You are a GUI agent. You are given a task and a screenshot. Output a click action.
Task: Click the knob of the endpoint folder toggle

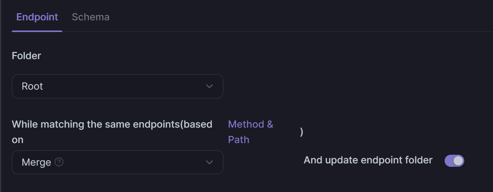point(458,161)
